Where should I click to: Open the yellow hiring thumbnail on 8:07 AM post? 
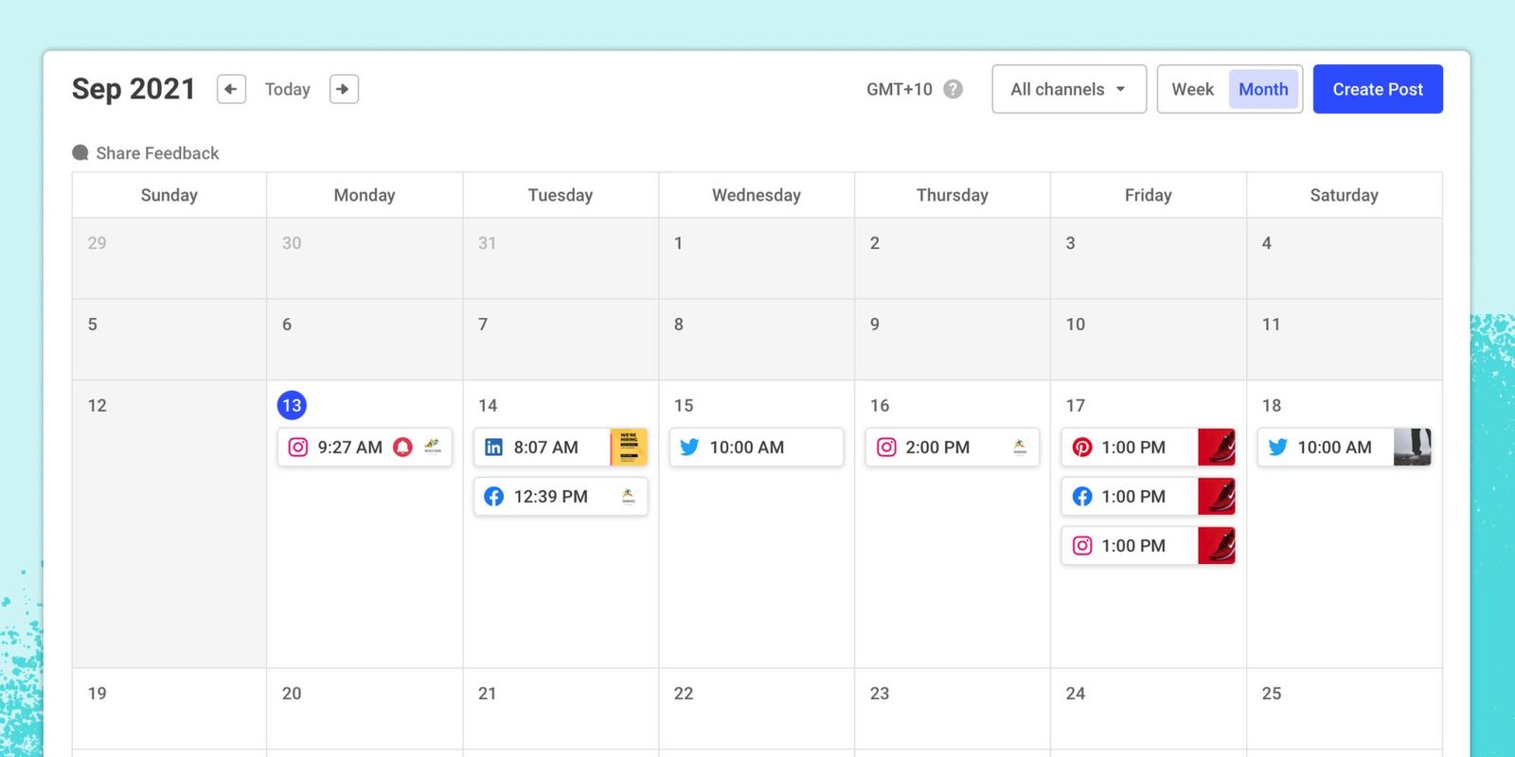tap(629, 447)
